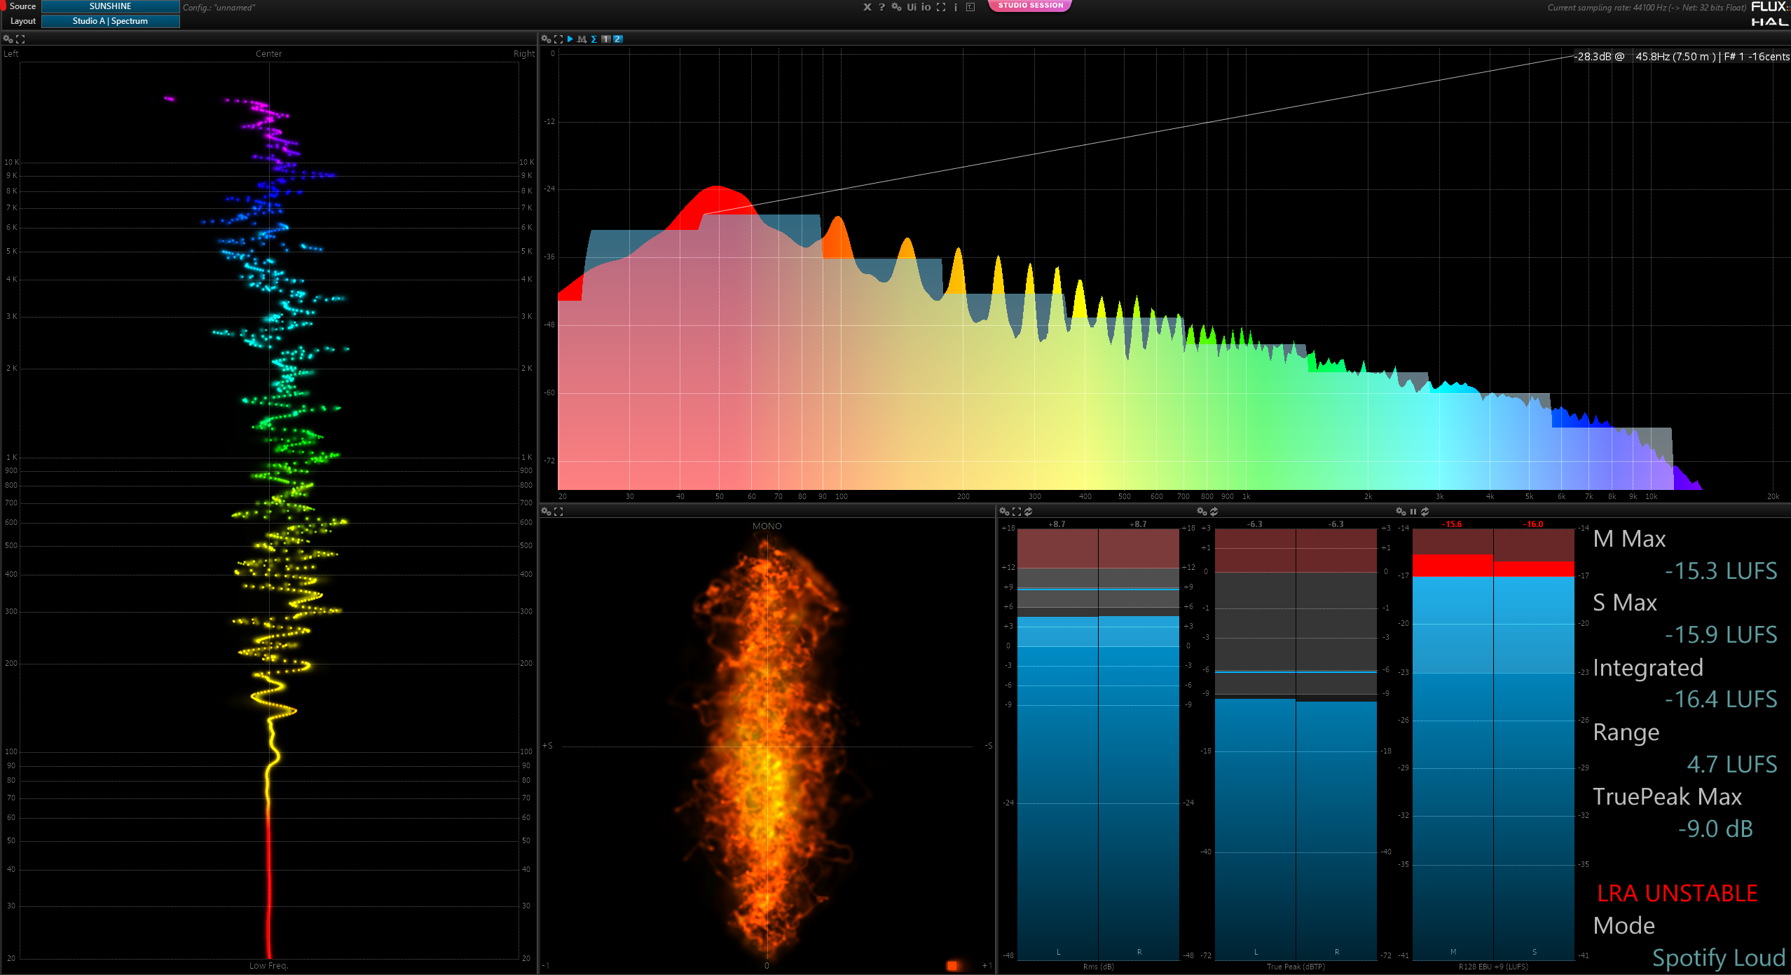
Task: Click the Config 'unnamed' label
Action: [219, 8]
